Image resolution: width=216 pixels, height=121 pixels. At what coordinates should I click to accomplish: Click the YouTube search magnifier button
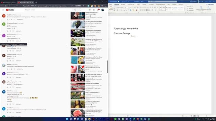click(75, 10)
